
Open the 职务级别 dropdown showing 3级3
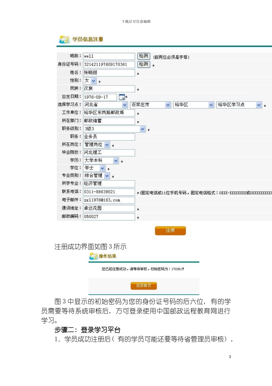point(115,129)
